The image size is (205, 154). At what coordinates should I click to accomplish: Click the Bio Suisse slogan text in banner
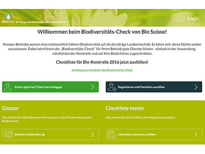(41, 22)
